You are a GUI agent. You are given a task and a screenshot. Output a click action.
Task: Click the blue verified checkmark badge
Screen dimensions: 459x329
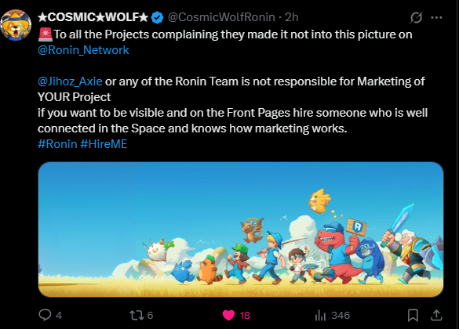[157, 17]
